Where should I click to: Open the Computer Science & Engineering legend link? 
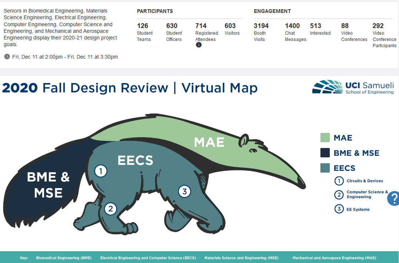click(366, 194)
